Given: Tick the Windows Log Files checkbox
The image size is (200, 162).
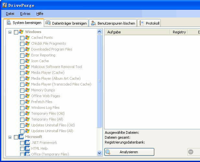Looking at the screenshot, I should (22, 108).
